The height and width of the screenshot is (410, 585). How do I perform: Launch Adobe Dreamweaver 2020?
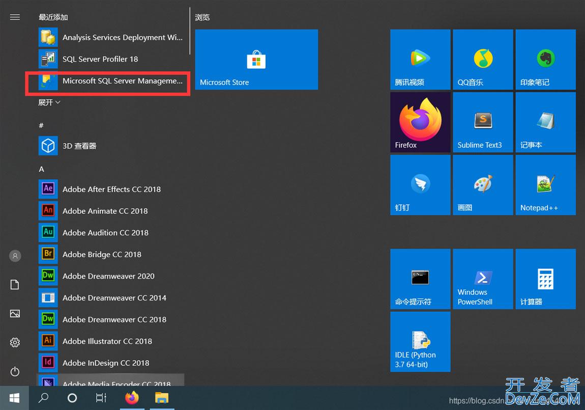tap(111, 276)
